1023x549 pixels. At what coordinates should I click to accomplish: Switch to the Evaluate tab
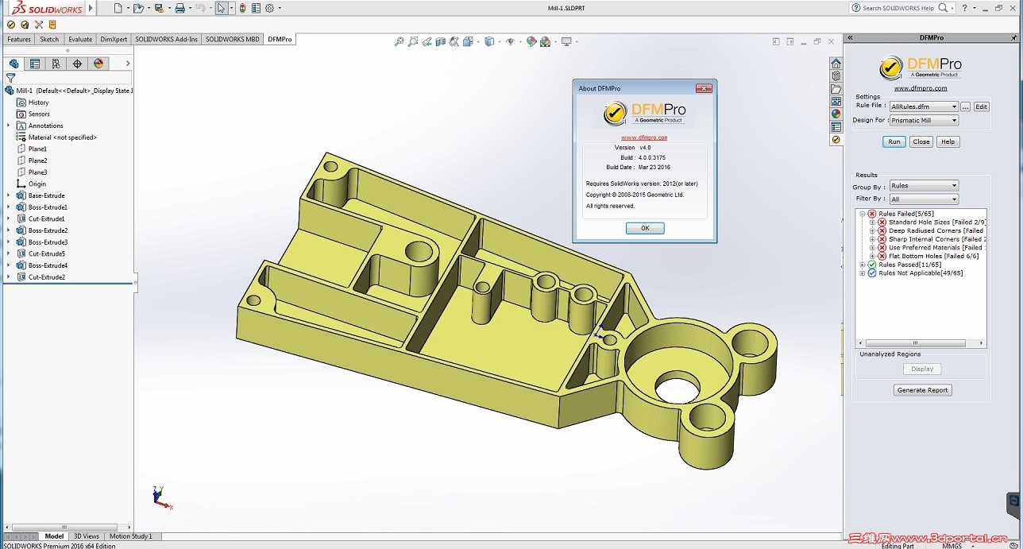pos(80,39)
